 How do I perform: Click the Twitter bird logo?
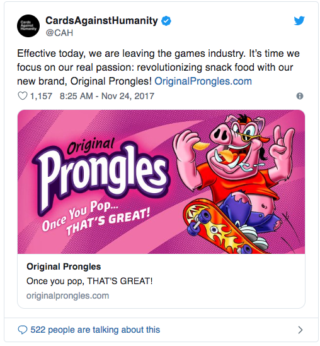point(299,21)
